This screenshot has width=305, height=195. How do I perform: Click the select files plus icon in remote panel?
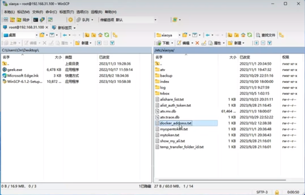pos(256,43)
